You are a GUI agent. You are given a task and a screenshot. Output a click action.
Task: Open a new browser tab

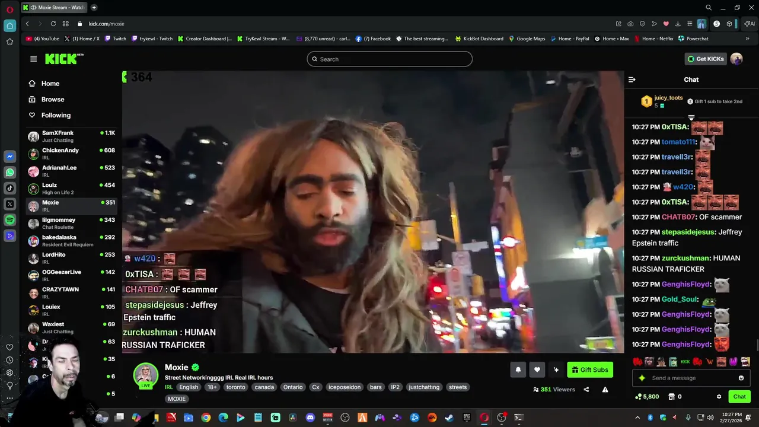pyautogui.click(x=94, y=8)
